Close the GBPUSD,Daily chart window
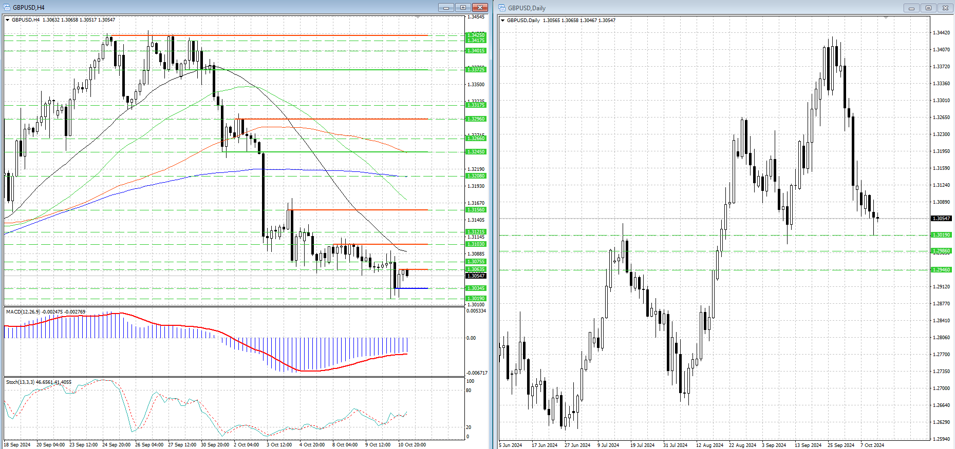 [x=945, y=8]
